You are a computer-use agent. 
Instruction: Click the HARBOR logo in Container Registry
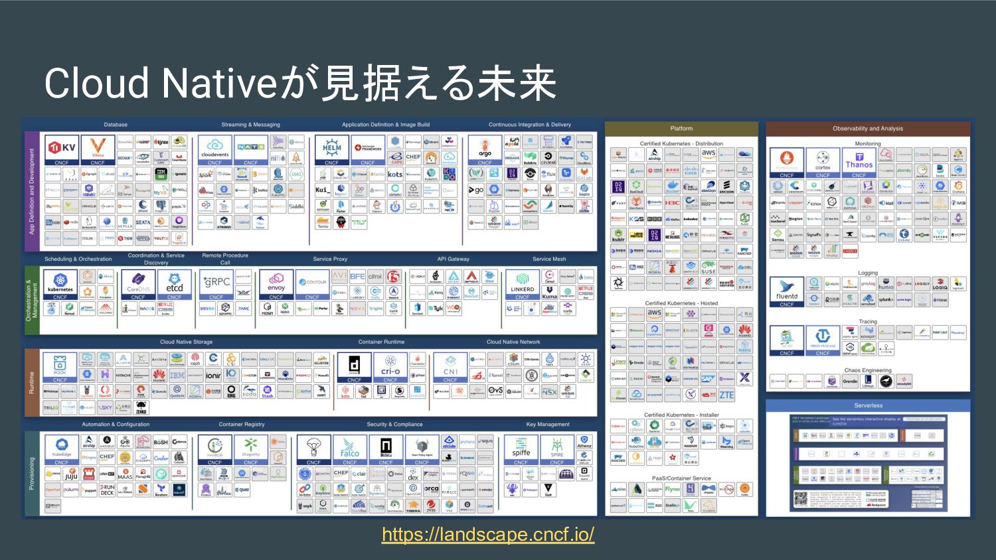tap(215, 450)
